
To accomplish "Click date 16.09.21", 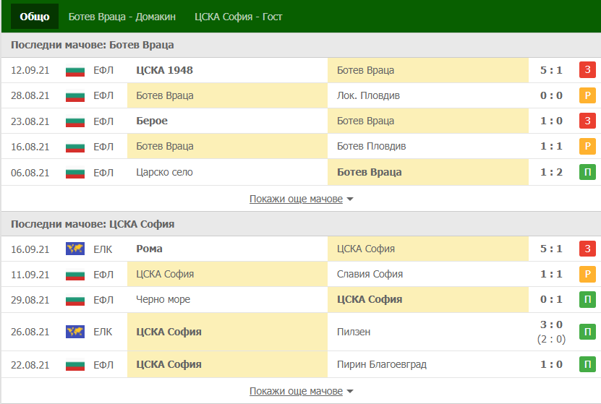I will [x=30, y=249].
